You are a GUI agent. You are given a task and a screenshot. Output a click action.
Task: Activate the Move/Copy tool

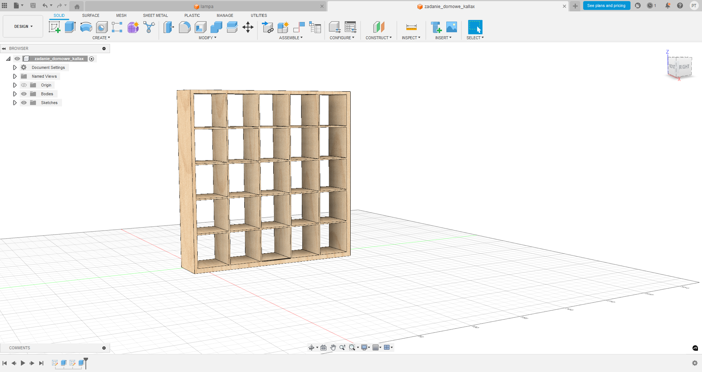(248, 27)
